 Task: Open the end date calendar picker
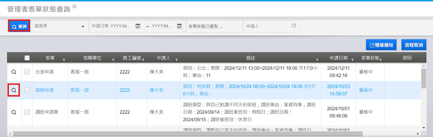coord(179,26)
